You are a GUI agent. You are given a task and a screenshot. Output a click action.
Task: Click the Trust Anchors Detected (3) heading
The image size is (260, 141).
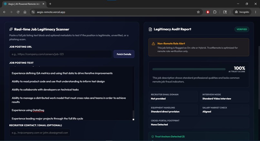point(170,136)
